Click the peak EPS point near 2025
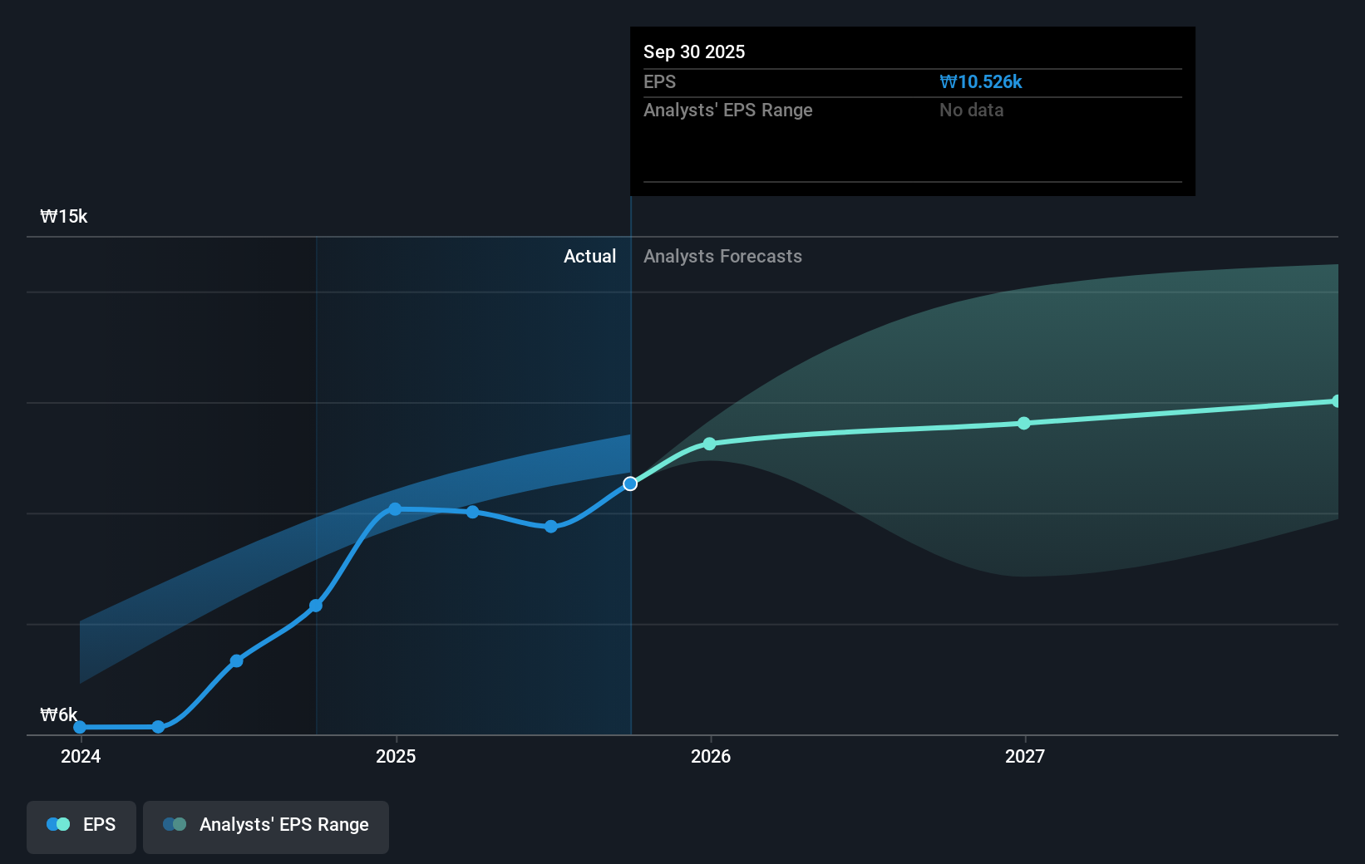Viewport: 1365px width, 864px height. point(394,508)
